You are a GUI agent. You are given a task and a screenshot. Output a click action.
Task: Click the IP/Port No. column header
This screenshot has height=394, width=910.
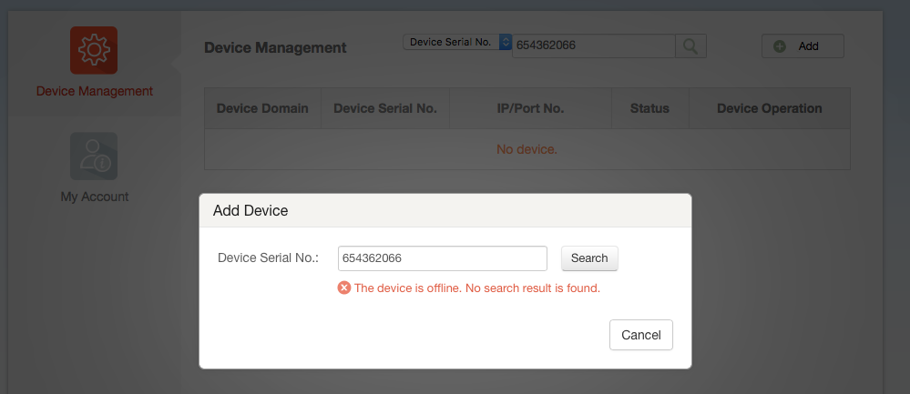(530, 108)
